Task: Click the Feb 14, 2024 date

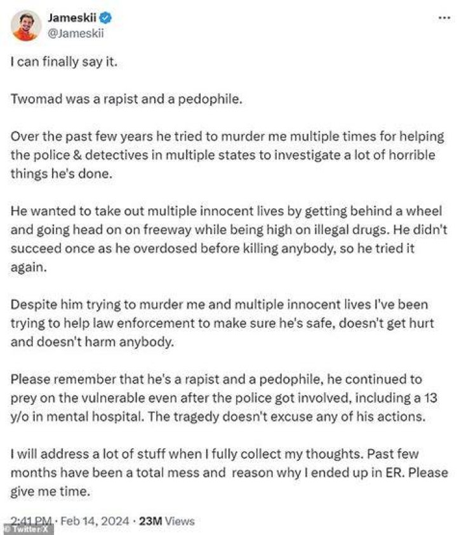Action: coord(95,521)
